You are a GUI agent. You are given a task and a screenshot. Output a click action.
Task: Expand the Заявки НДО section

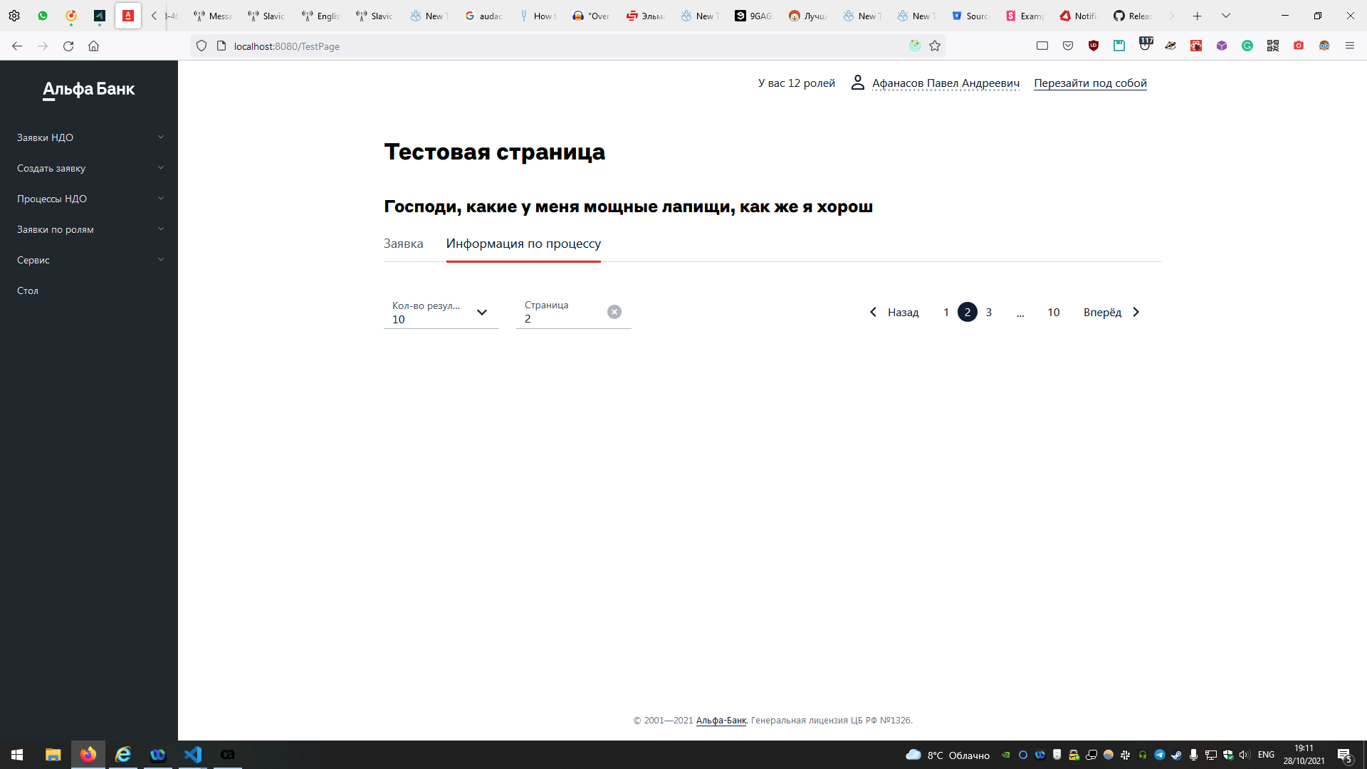(89, 137)
